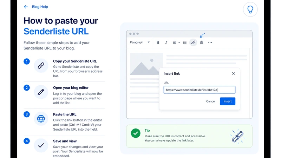Click the Insert button
This screenshot has width=281, height=158.
[227, 101]
